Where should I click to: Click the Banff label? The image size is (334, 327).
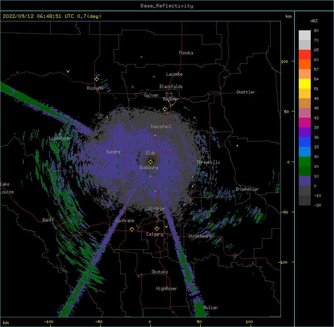[x=48, y=220]
